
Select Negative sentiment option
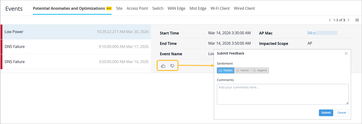pyautogui.click(x=260, y=70)
